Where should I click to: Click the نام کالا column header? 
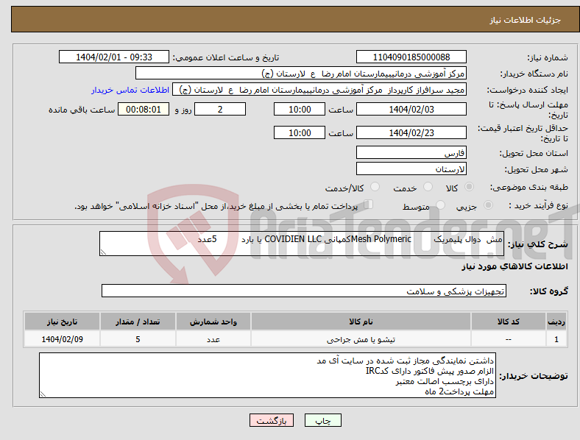[361, 322]
